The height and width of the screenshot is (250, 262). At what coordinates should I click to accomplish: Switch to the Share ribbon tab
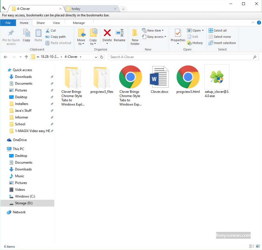pos(41,23)
